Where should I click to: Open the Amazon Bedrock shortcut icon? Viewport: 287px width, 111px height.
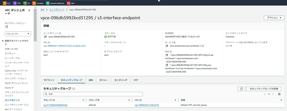point(47,3)
